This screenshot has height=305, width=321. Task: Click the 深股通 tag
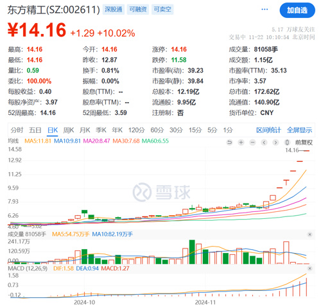(114, 10)
